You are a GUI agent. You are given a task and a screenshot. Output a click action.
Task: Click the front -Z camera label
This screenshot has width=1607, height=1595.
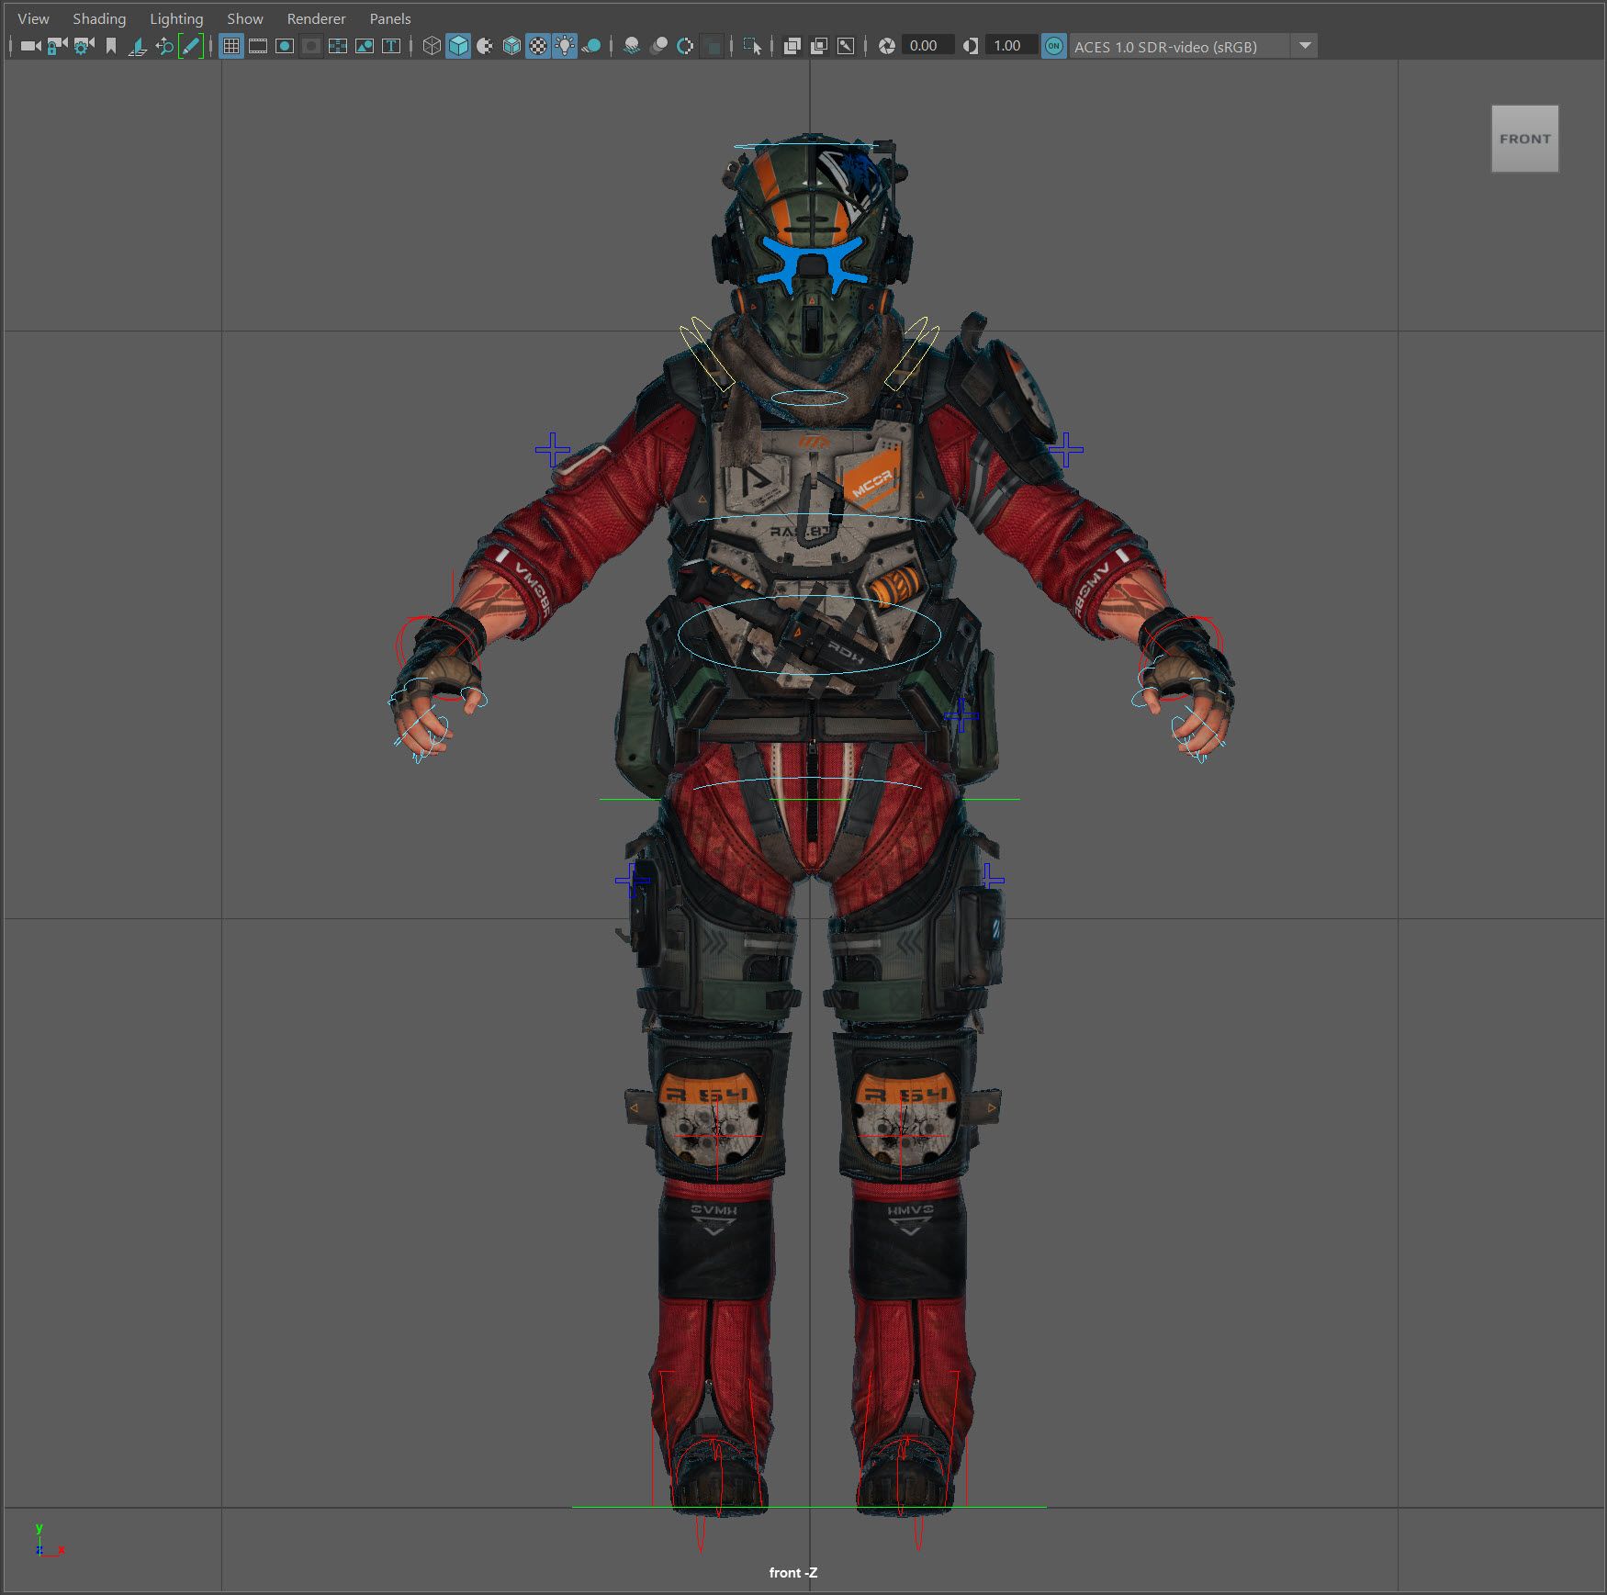pos(793,1573)
